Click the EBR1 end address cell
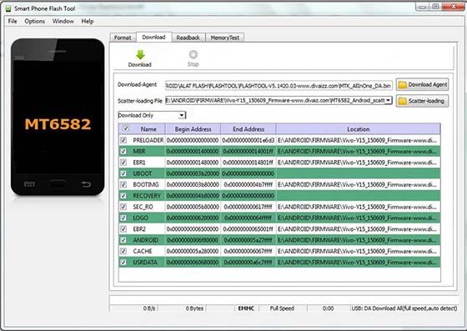 pyautogui.click(x=249, y=163)
